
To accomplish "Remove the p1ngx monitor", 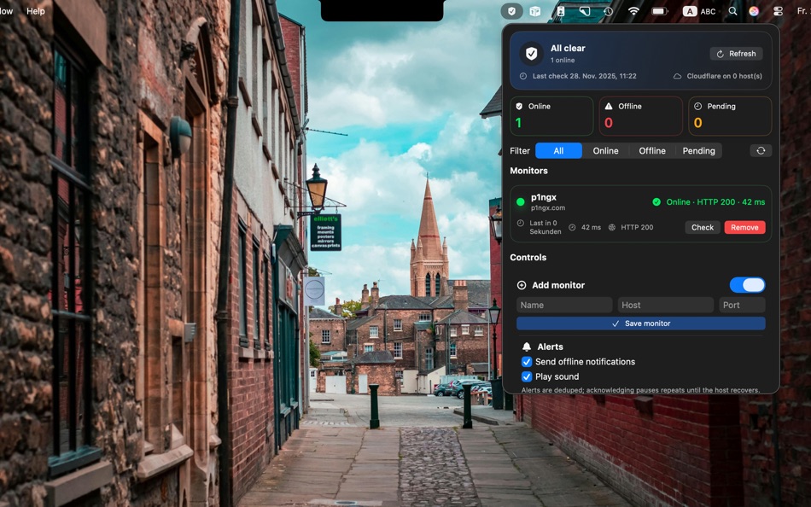I will tap(744, 227).
